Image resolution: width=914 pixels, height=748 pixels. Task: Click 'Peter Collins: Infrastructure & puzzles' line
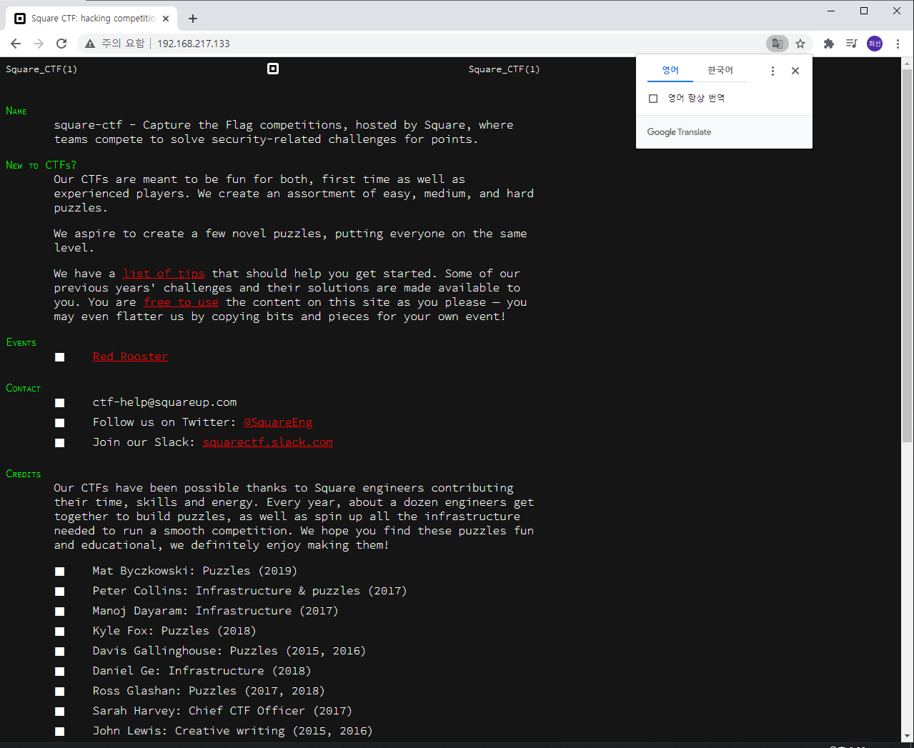pos(249,591)
